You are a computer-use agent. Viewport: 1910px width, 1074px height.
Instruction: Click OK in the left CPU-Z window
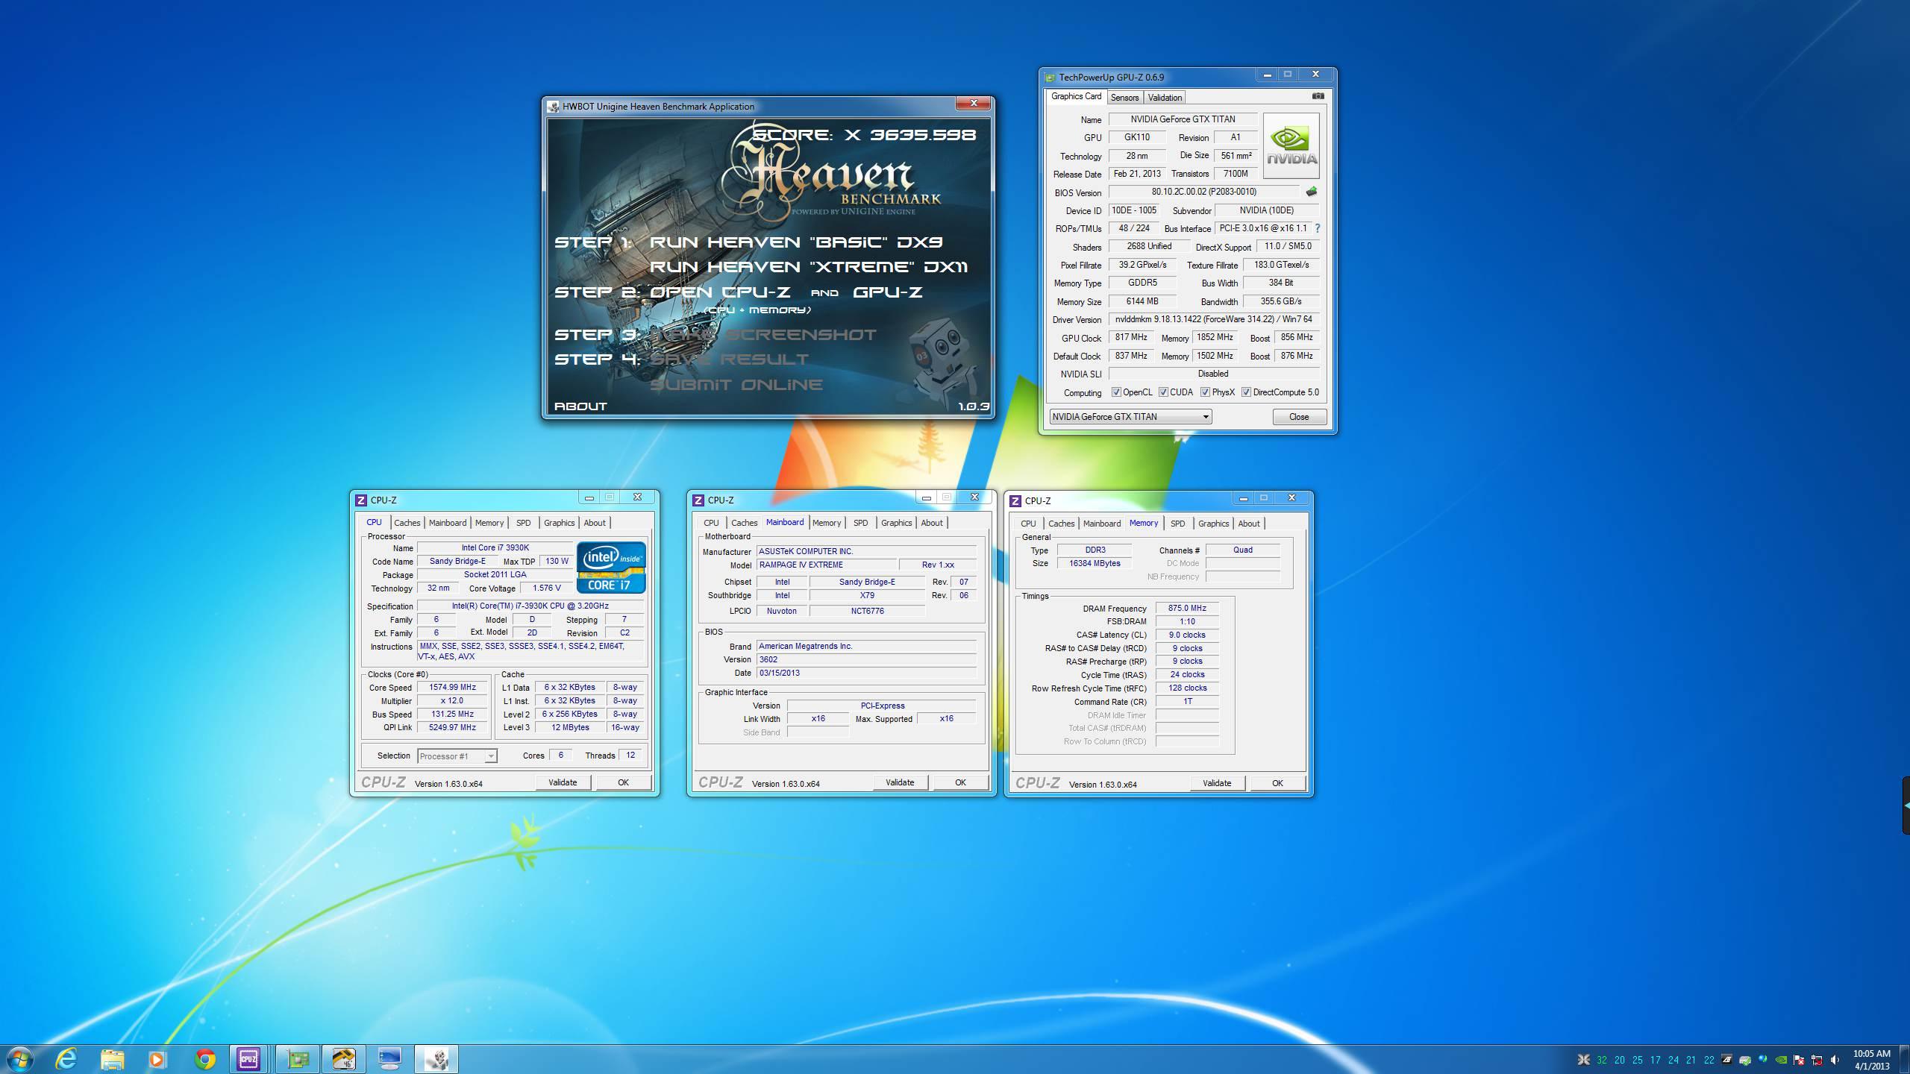click(x=623, y=782)
